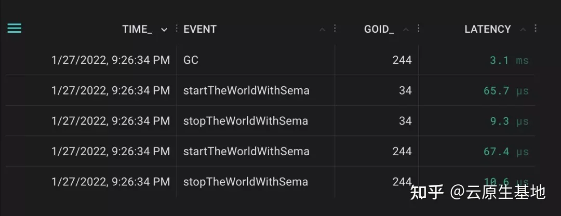Image resolution: width=561 pixels, height=216 pixels.
Task: Click the 知乎 @云原生基地 watermark
Action: [478, 192]
